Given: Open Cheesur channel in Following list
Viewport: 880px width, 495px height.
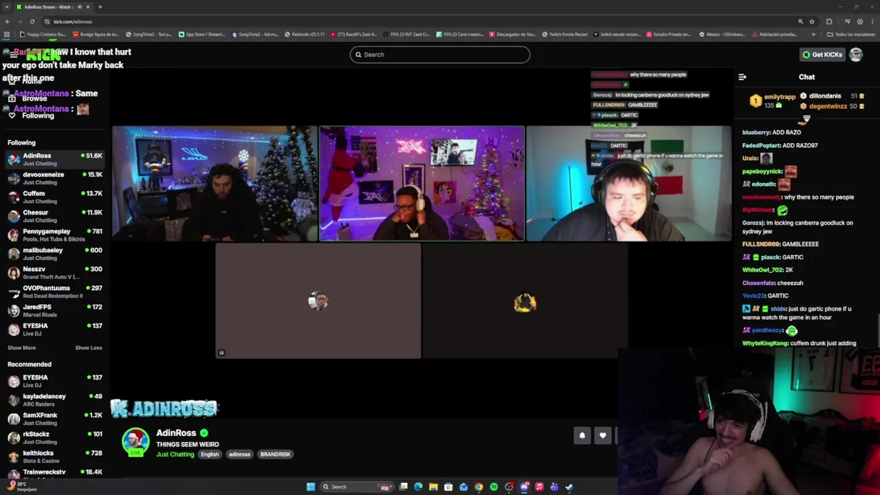Looking at the screenshot, I should pyautogui.click(x=55, y=216).
